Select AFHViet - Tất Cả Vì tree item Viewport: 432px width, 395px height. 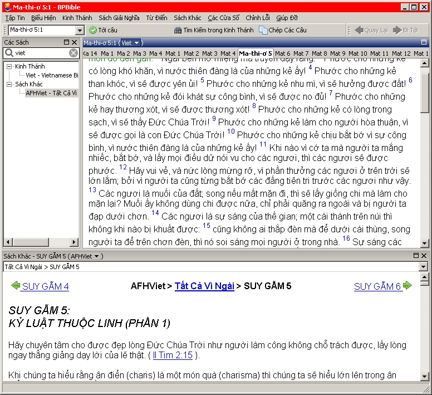51,93
